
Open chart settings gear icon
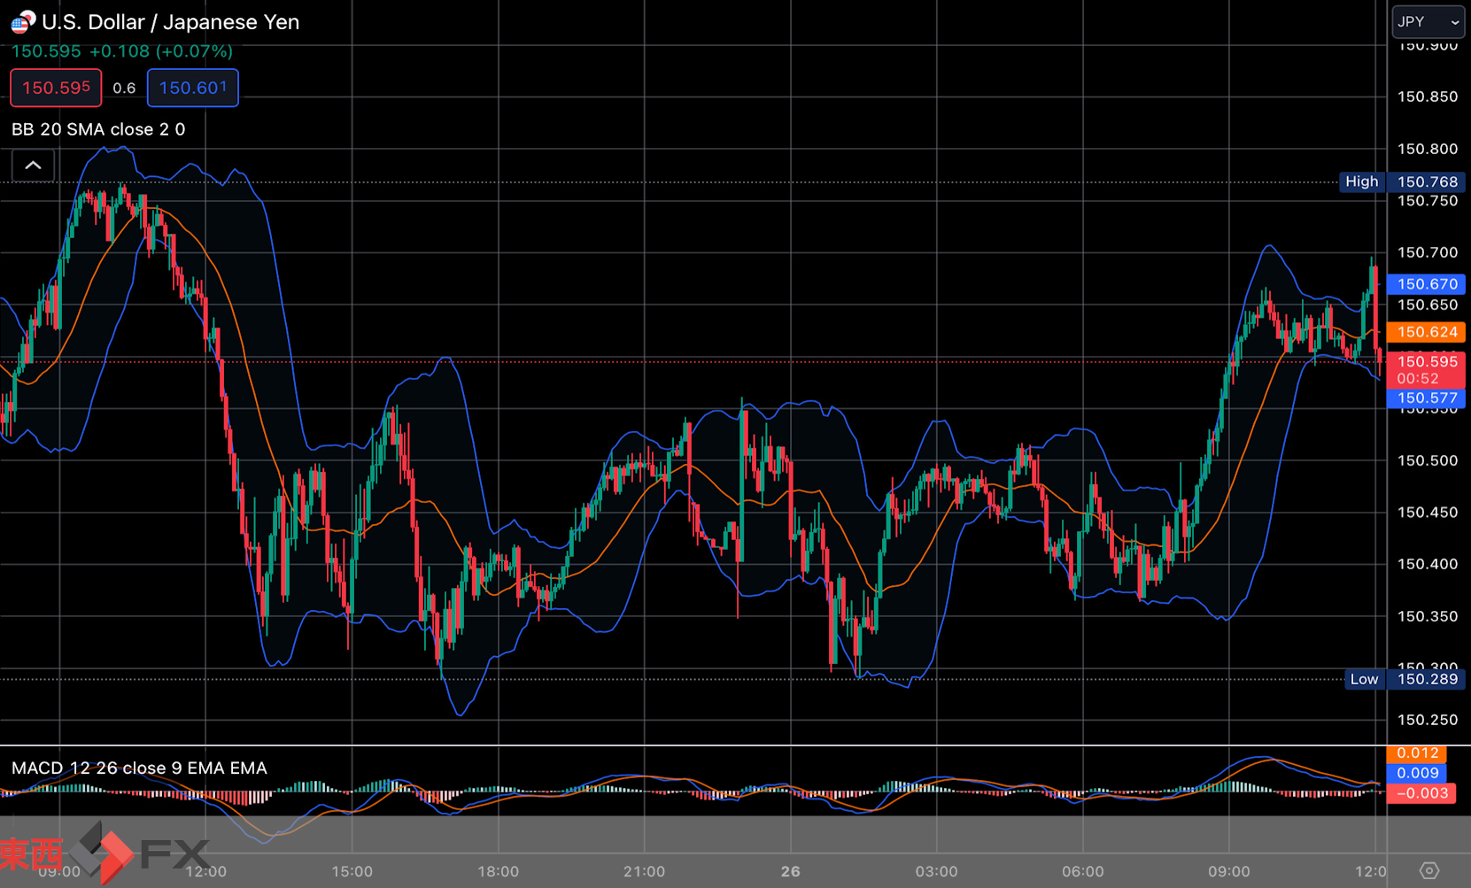click(x=1428, y=870)
